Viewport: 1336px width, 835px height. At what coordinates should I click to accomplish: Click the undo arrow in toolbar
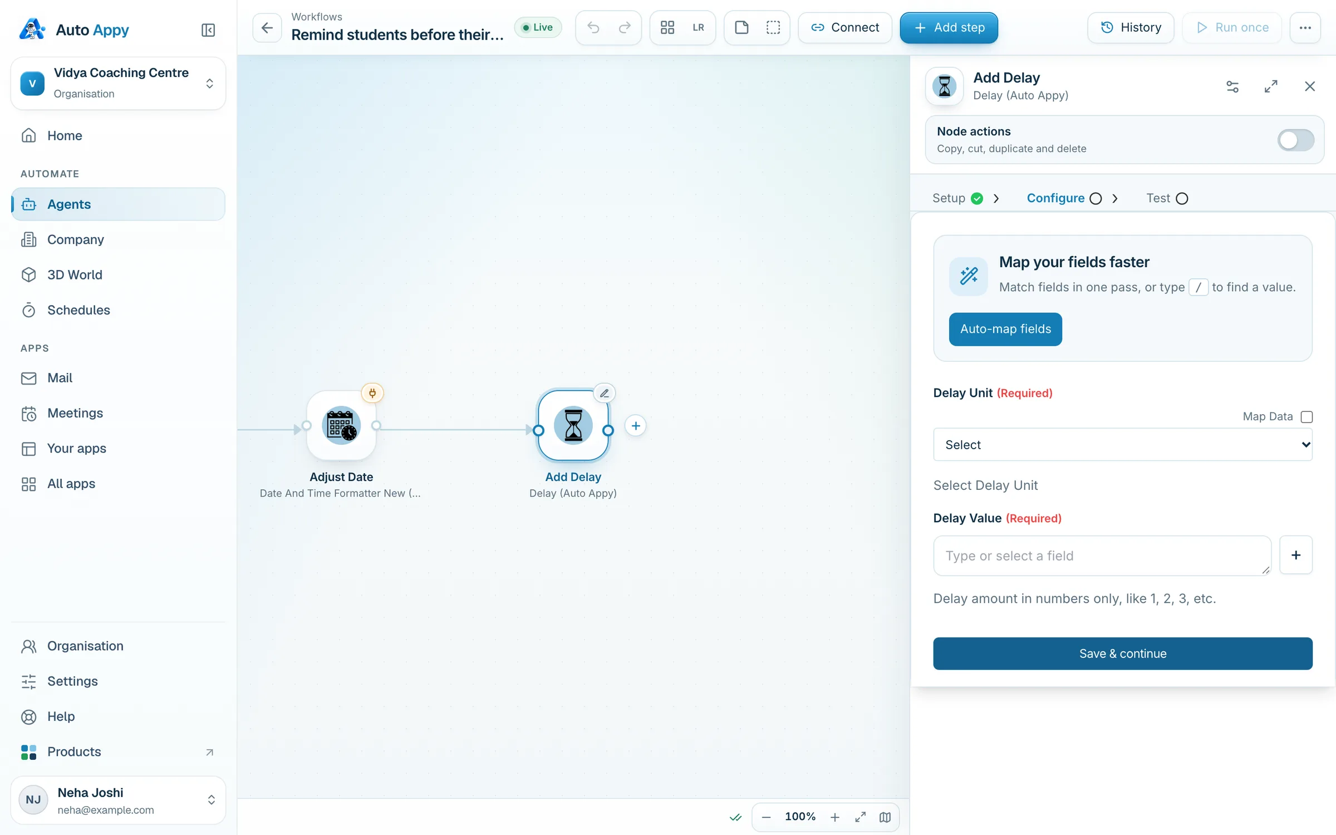click(593, 27)
